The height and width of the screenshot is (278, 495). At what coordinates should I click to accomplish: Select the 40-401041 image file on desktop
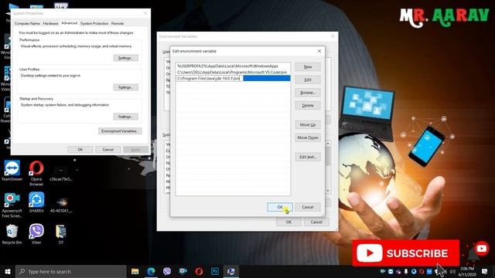[x=61, y=205]
